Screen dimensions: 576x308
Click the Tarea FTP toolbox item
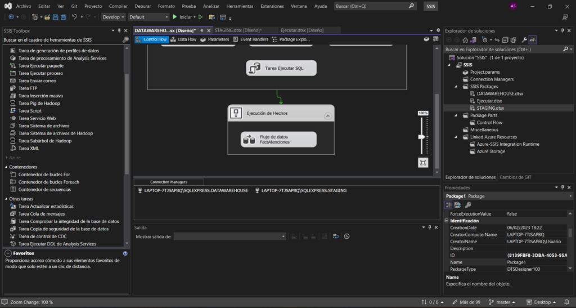coord(28,88)
